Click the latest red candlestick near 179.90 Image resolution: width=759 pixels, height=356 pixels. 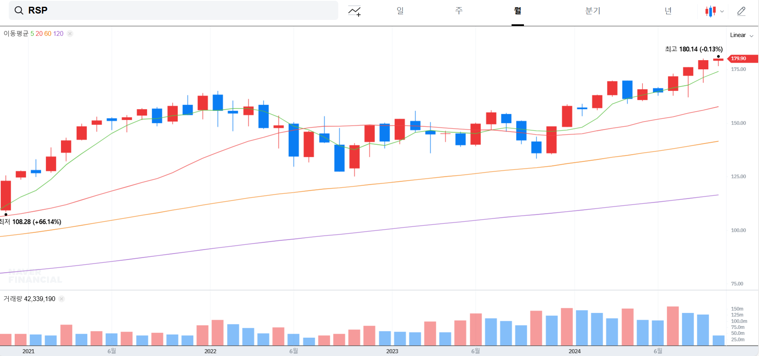[x=718, y=60]
